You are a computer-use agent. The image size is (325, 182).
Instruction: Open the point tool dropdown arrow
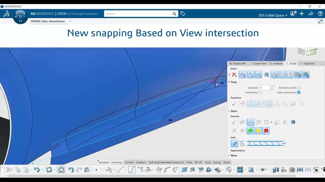pyautogui.click(x=102, y=170)
